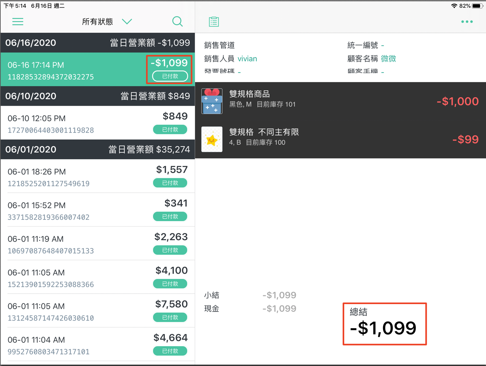Tap 已付款 badge on $1,557 order
The width and height of the screenshot is (486, 366).
(x=170, y=183)
